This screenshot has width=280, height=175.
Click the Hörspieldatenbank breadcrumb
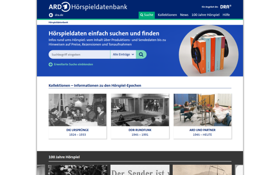[58, 22]
